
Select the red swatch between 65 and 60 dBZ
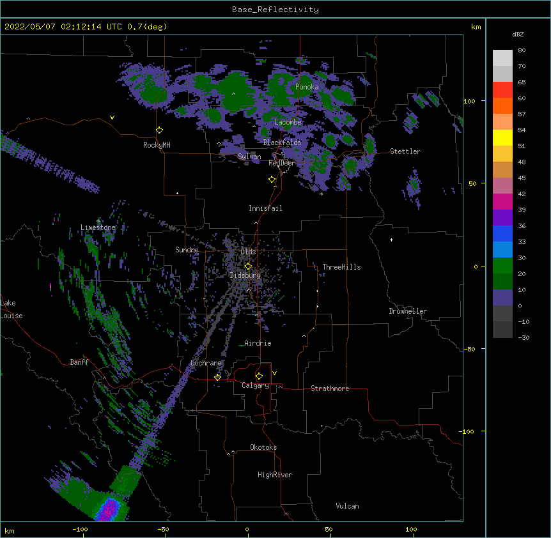[502, 90]
